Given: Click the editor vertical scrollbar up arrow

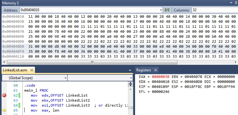Looking at the screenshot, I should click(130, 89).
